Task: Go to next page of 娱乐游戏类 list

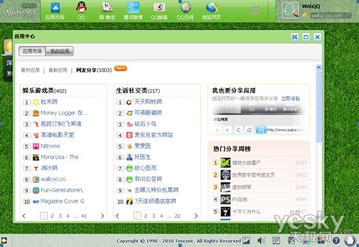Action: (102, 216)
